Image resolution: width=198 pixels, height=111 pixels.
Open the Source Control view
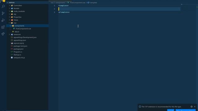point(3,13)
